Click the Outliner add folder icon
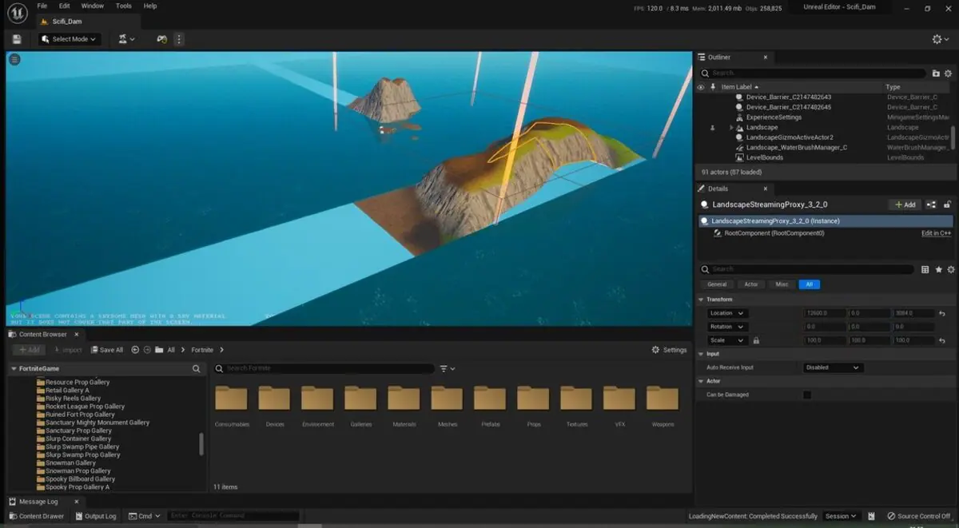 point(936,73)
